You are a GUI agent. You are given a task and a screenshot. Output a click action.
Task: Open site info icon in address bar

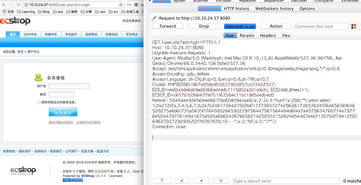[x=26, y=5]
